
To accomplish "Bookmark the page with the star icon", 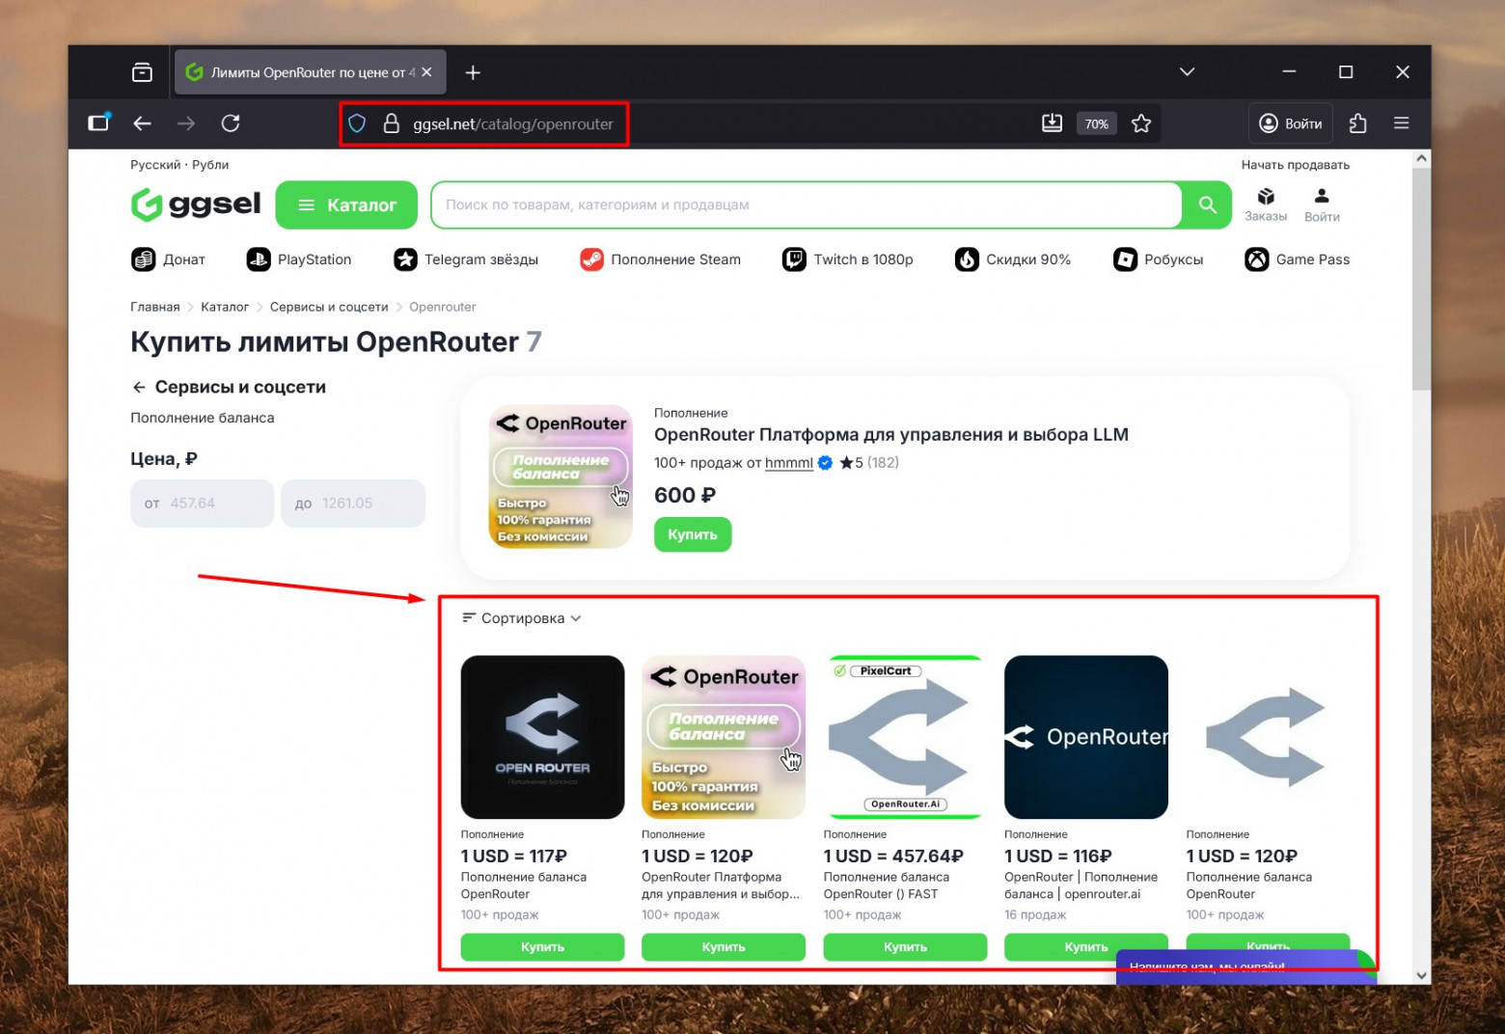I will coord(1141,123).
